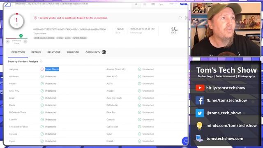This screenshot has height=148, width=263.
Task: Switch to the Relations tab
Action: pos(54,52)
